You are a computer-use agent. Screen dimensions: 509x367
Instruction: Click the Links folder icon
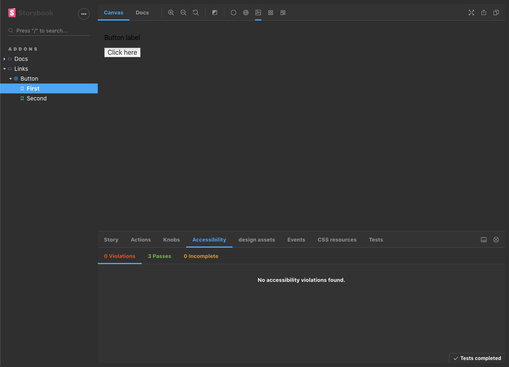10,69
